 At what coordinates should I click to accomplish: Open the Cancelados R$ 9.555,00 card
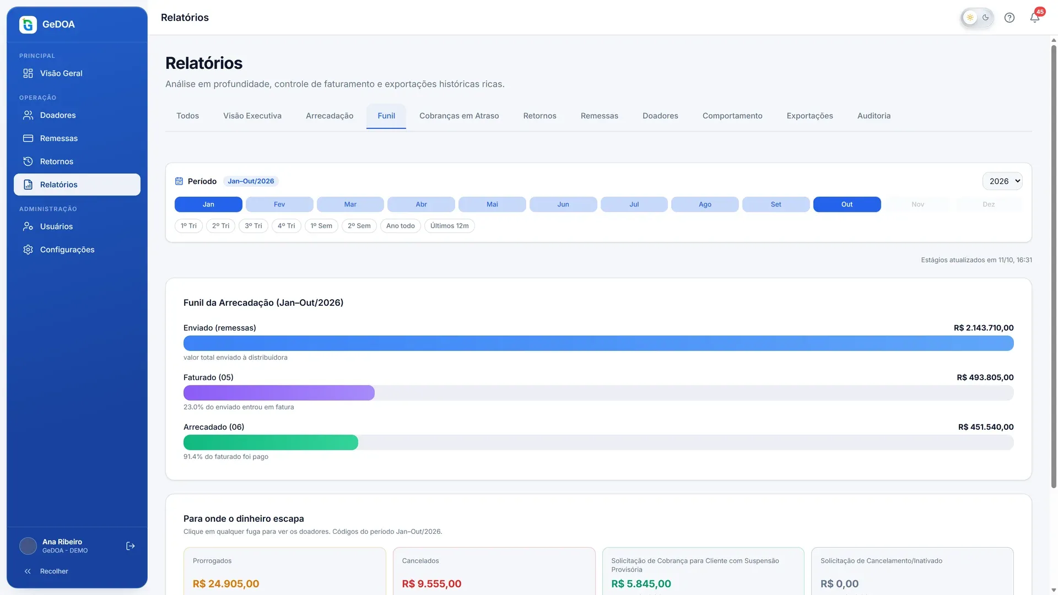(494, 571)
